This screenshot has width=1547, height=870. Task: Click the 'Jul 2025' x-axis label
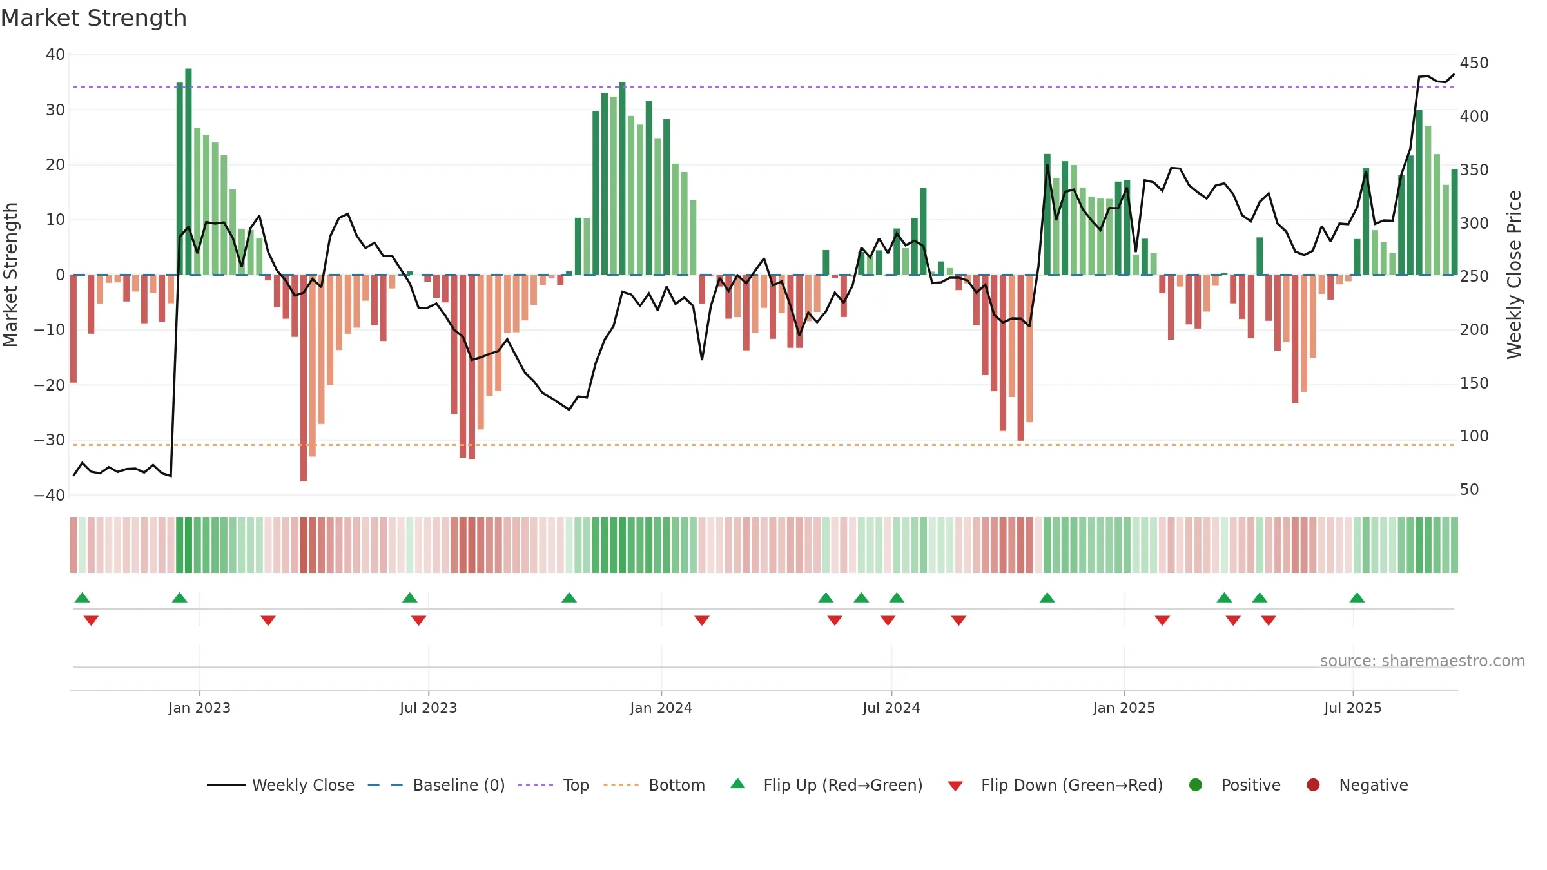(1353, 708)
